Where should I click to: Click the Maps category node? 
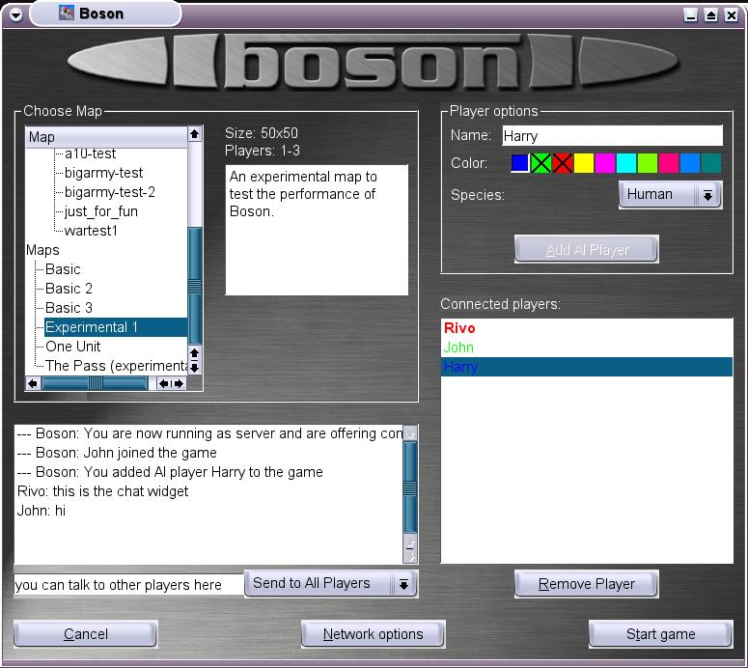[42, 250]
